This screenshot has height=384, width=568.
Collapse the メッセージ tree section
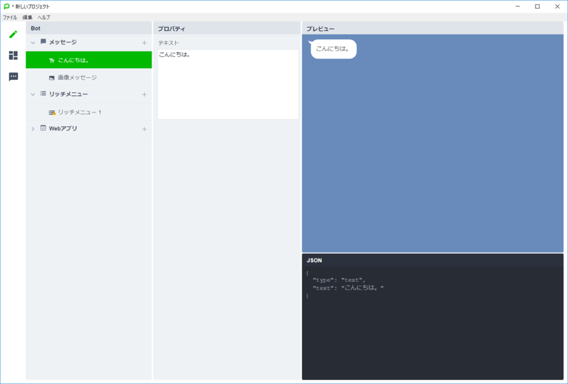pyautogui.click(x=33, y=43)
